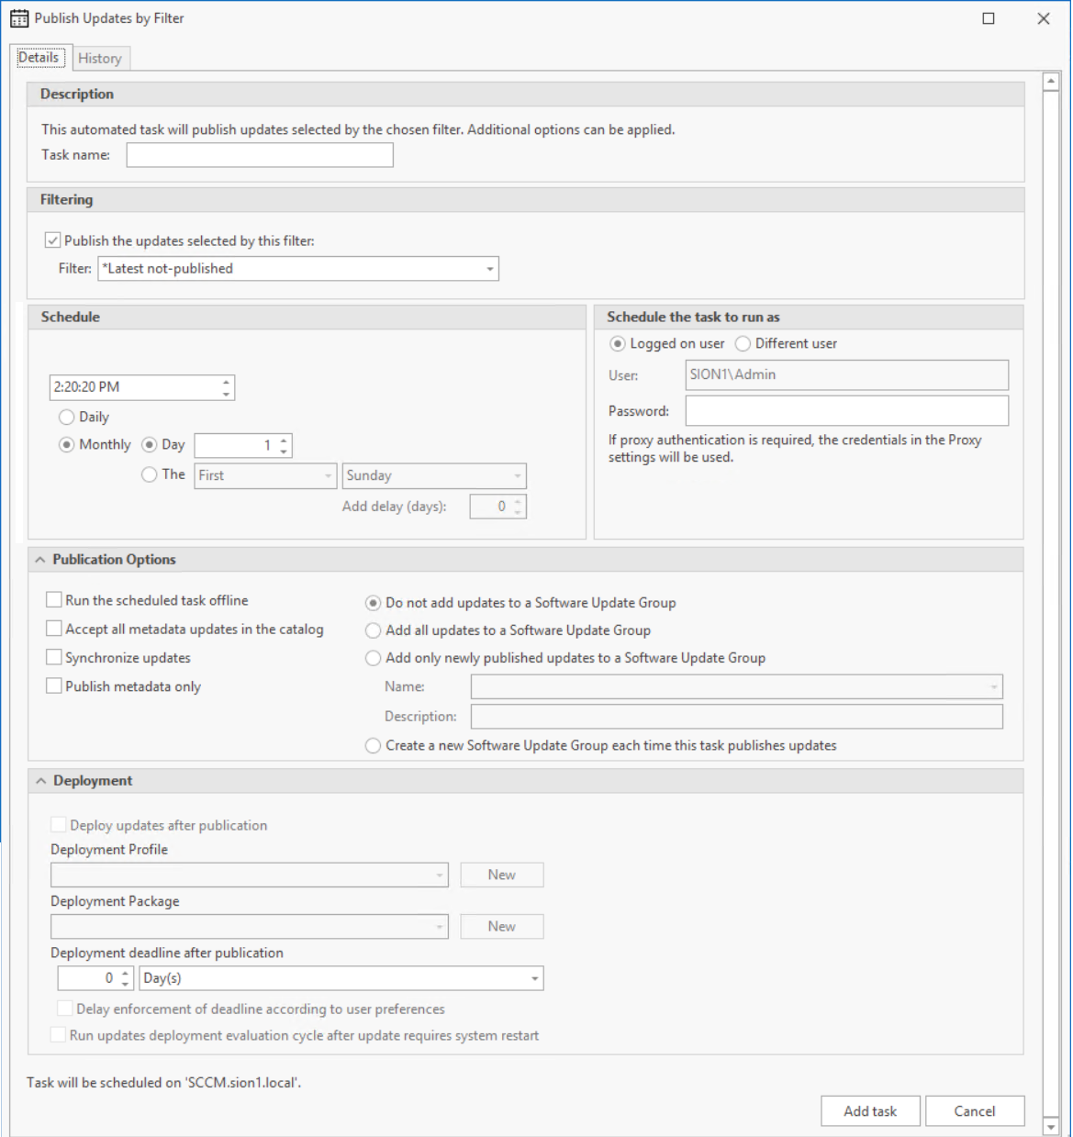Open the Filter dropdown list
The image size is (1073, 1137).
490,269
